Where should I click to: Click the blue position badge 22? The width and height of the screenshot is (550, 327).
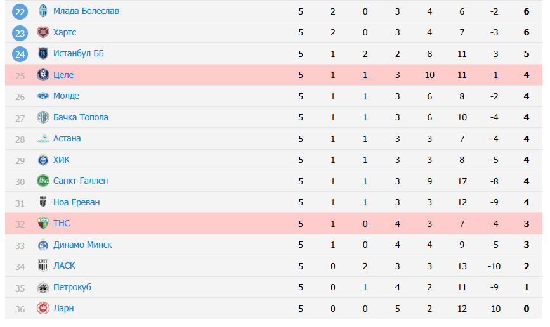coord(20,11)
